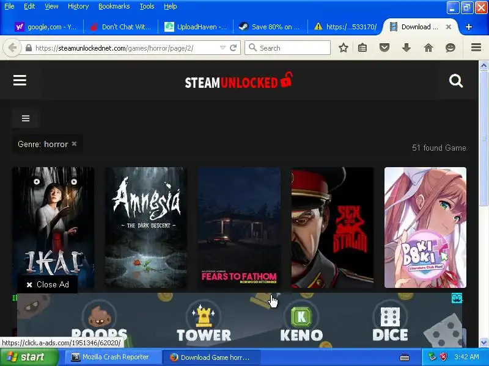The image size is (489, 366).
Task: Click the network tray icon
Action: pos(432,357)
